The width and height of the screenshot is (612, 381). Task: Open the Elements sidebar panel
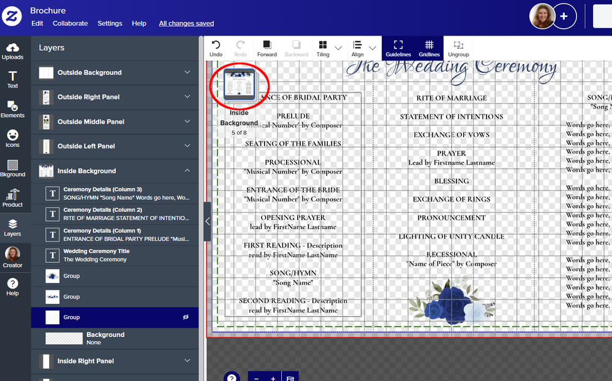pos(12,109)
